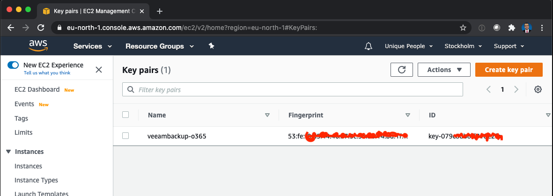Refresh the key pairs list
This screenshot has width=553, height=196.
click(x=402, y=70)
